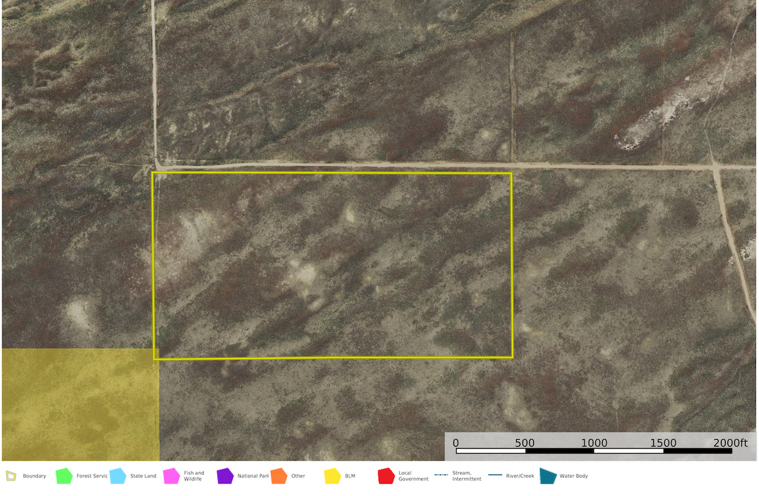Select the light blue State Land icon
759x496 pixels.
pos(118,476)
